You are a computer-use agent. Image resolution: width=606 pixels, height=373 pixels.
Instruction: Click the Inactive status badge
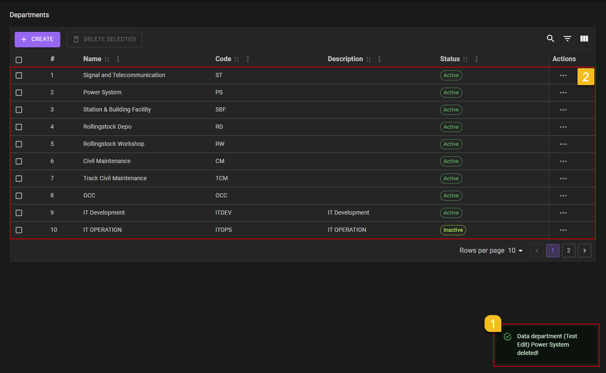pos(453,230)
